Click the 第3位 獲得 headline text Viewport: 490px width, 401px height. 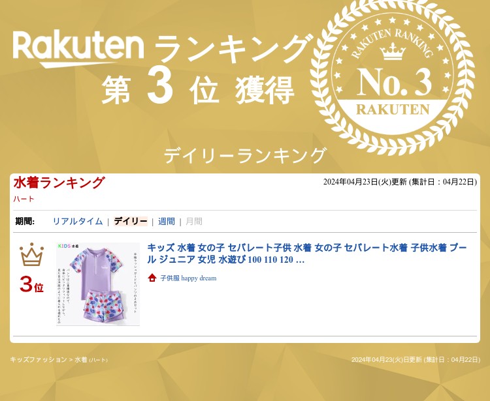198,89
